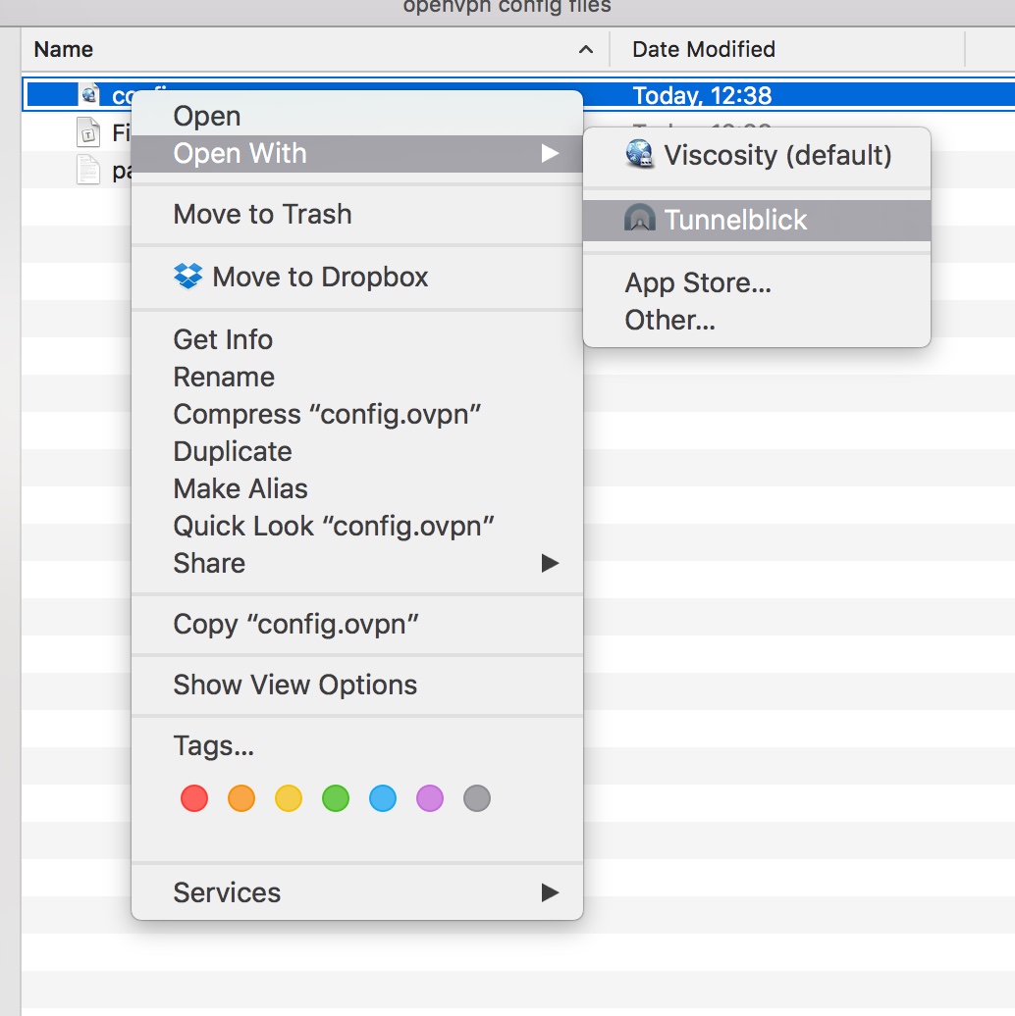Expand the Share submenu arrow

click(x=550, y=563)
